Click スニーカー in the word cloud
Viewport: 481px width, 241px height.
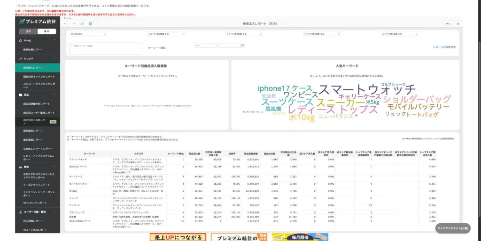(x=340, y=102)
